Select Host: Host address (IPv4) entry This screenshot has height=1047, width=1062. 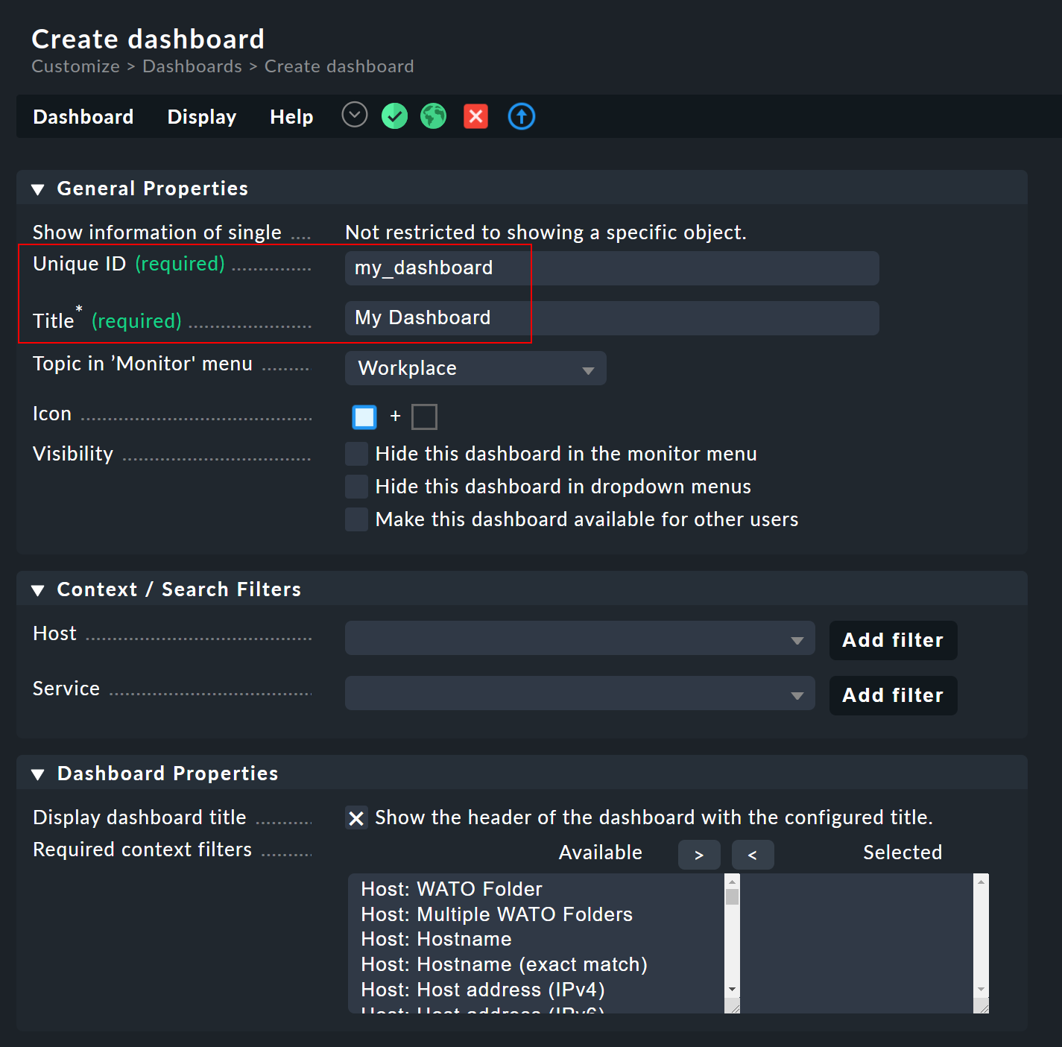[x=536, y=990]
